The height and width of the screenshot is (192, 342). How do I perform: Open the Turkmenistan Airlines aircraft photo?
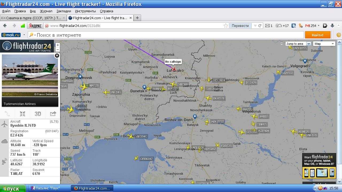[x=30, y=75]
